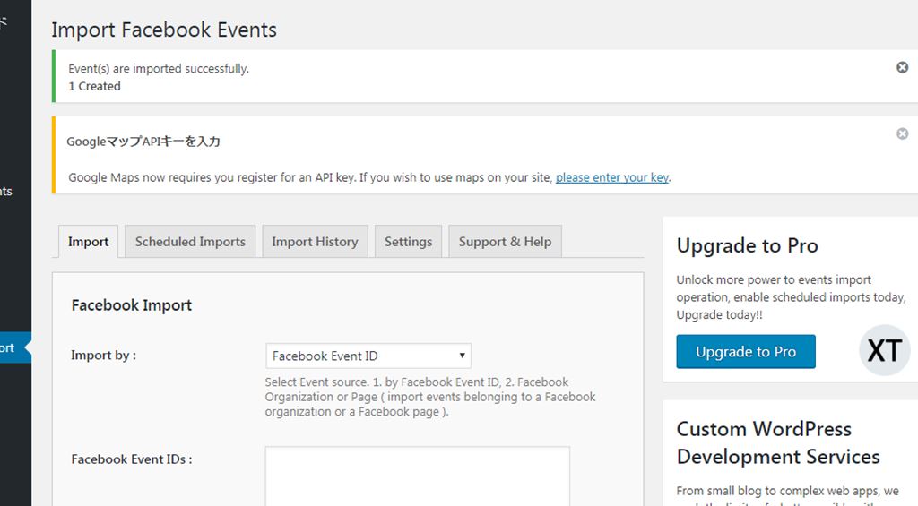Viewport: 918px width, 506px height.
Task: Open the sidebar menu item ending in 'nts'
Action: point(7,191)
